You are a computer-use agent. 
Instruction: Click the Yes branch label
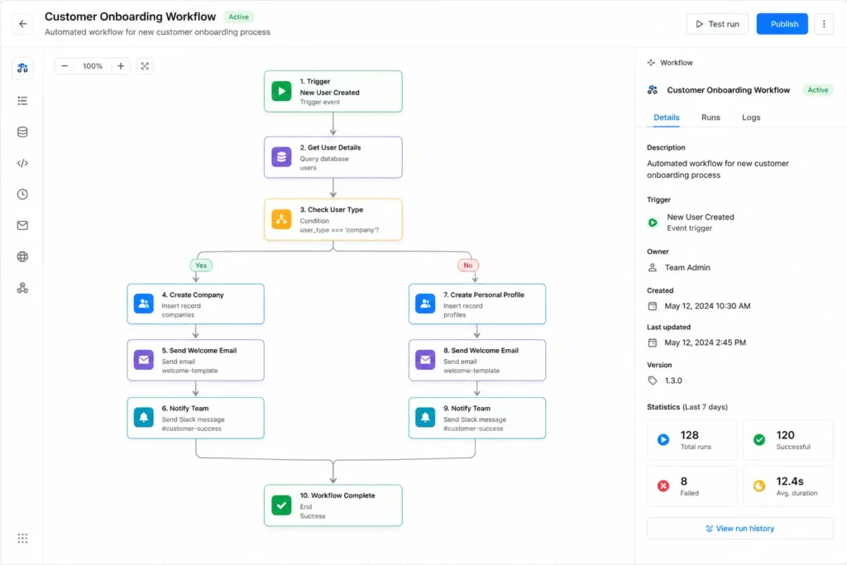(201, 266)
